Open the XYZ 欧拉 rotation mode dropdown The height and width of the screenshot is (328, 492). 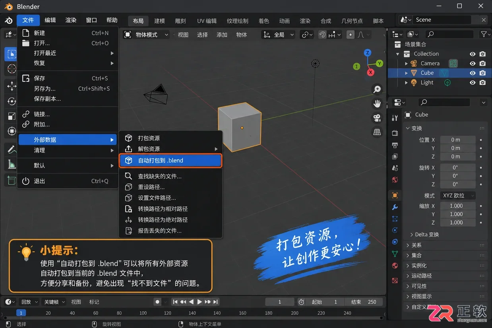click(x=457, y=196)
